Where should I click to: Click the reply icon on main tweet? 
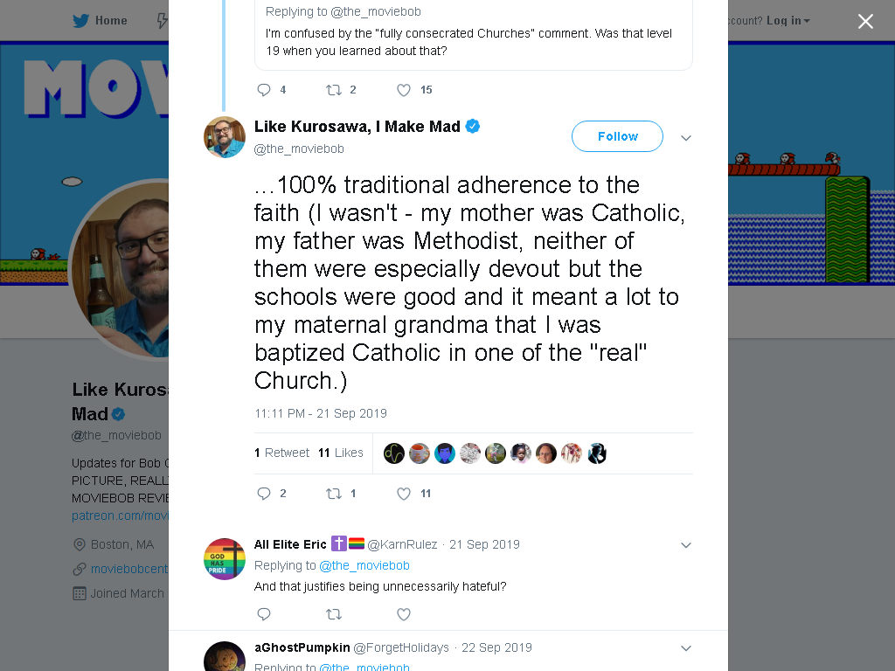click(264, 494)
